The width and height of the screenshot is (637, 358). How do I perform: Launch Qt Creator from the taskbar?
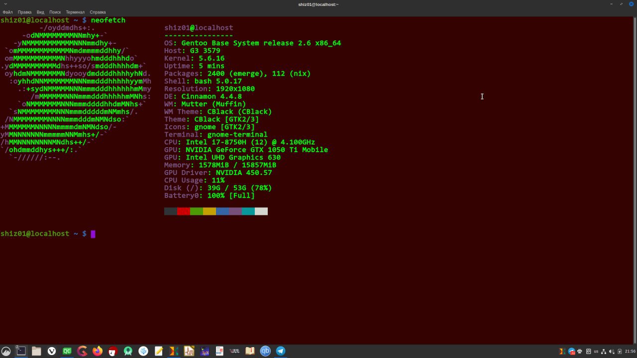click(67, 351)
